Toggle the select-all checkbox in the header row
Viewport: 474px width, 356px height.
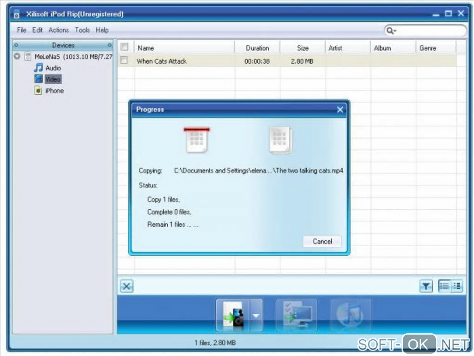pyautogui.click(x=124, y=47)
